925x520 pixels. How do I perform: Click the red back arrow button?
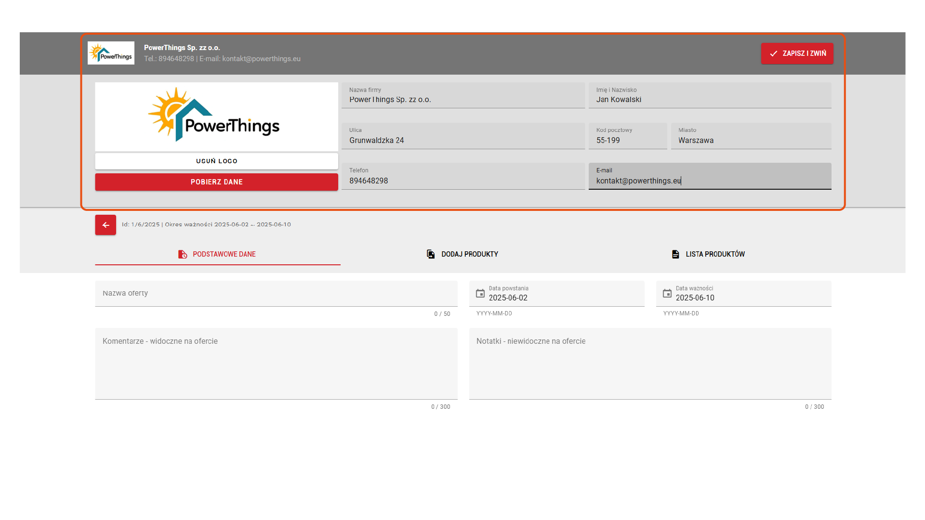coord(106,225)
